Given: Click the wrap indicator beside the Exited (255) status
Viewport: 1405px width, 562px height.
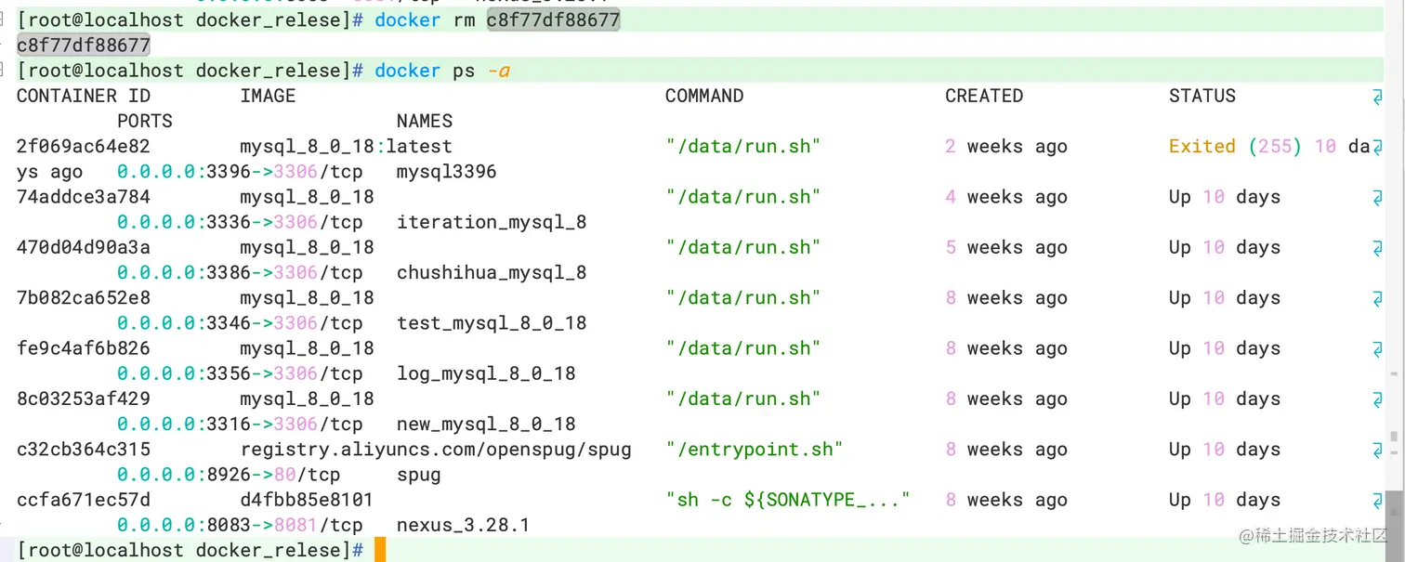Looking at the screenshot, I should coord(1377,147).
